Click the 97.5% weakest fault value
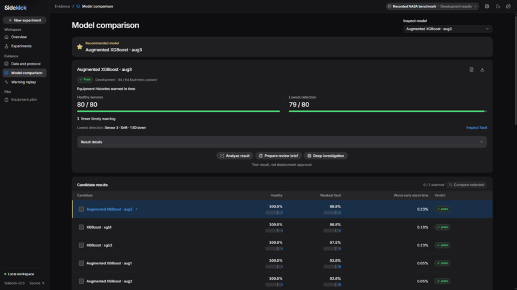This screenshot has height=290, width=517. tap(335, 243)
